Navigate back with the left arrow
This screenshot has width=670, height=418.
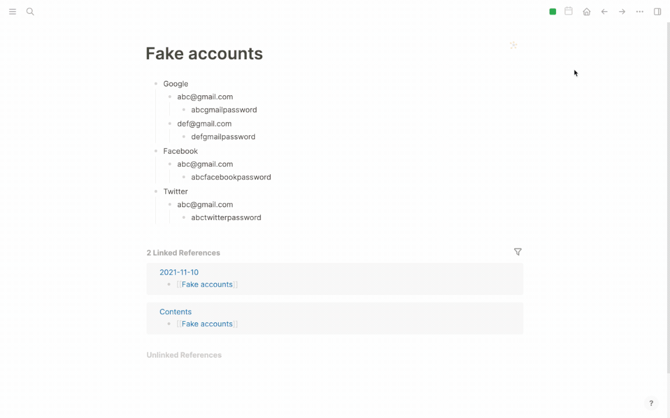click(604, 12)
